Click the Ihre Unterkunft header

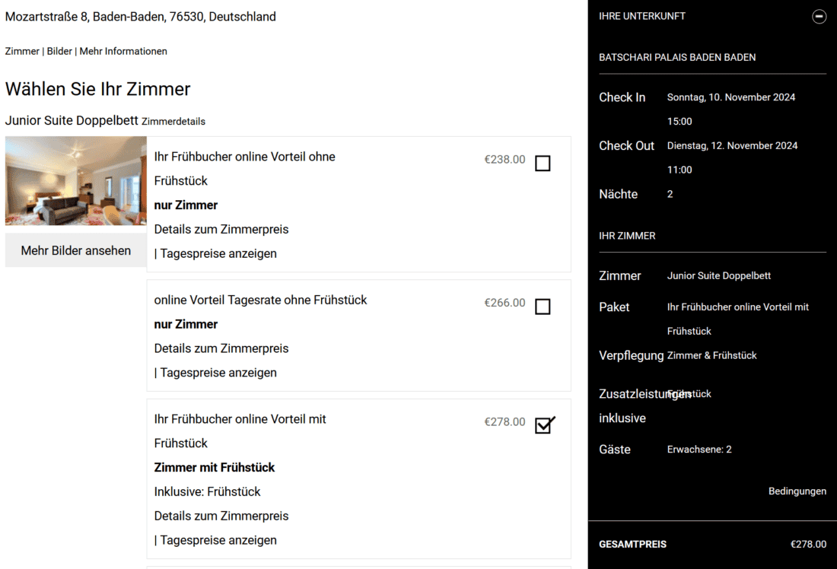coord(642,16)
